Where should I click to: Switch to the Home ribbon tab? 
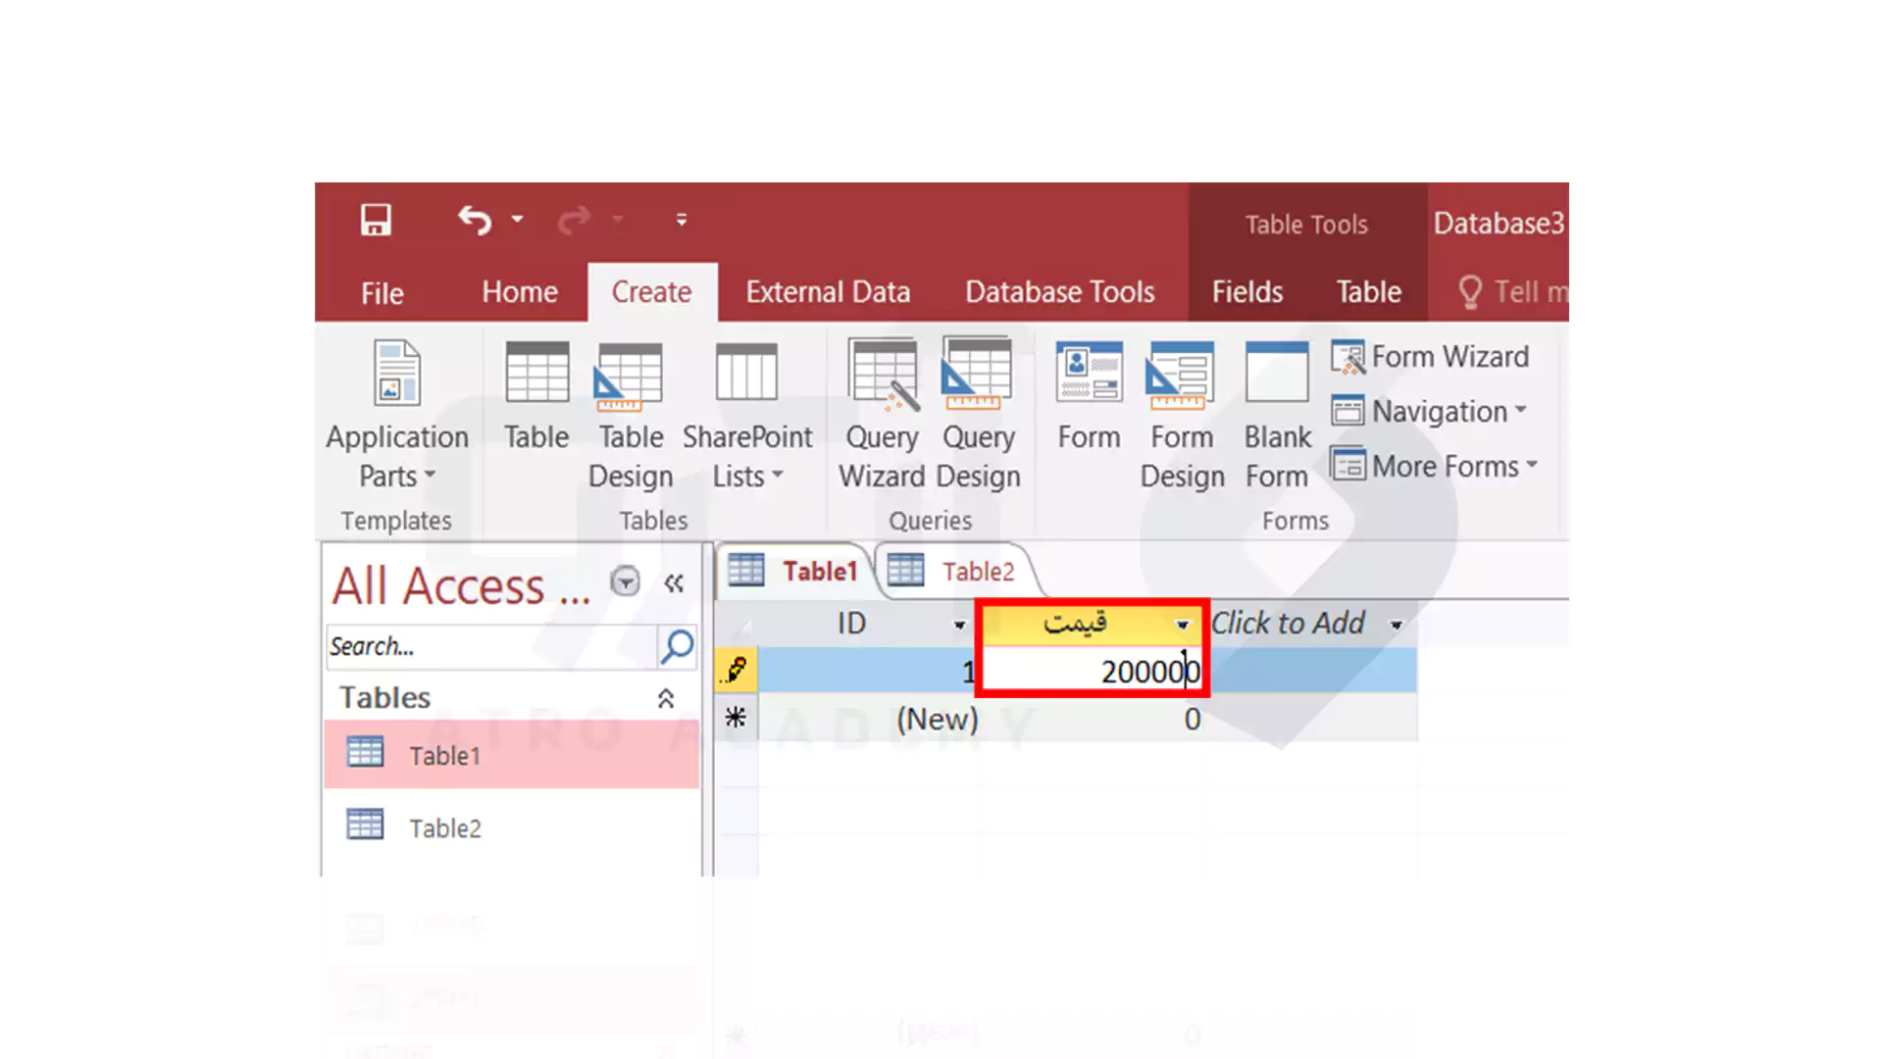coord(520,292)
